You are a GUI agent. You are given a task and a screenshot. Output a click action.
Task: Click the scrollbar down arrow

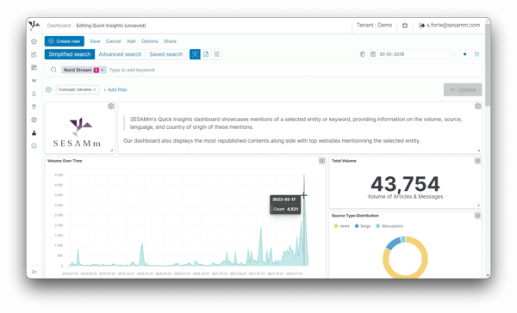point(488,275)
